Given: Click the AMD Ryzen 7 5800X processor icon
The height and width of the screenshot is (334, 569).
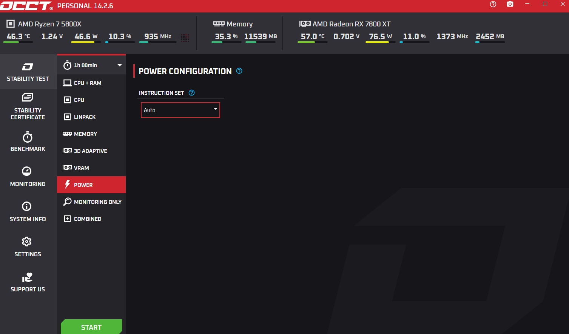Looking at the screenshot, I should [x=11, y=24].
